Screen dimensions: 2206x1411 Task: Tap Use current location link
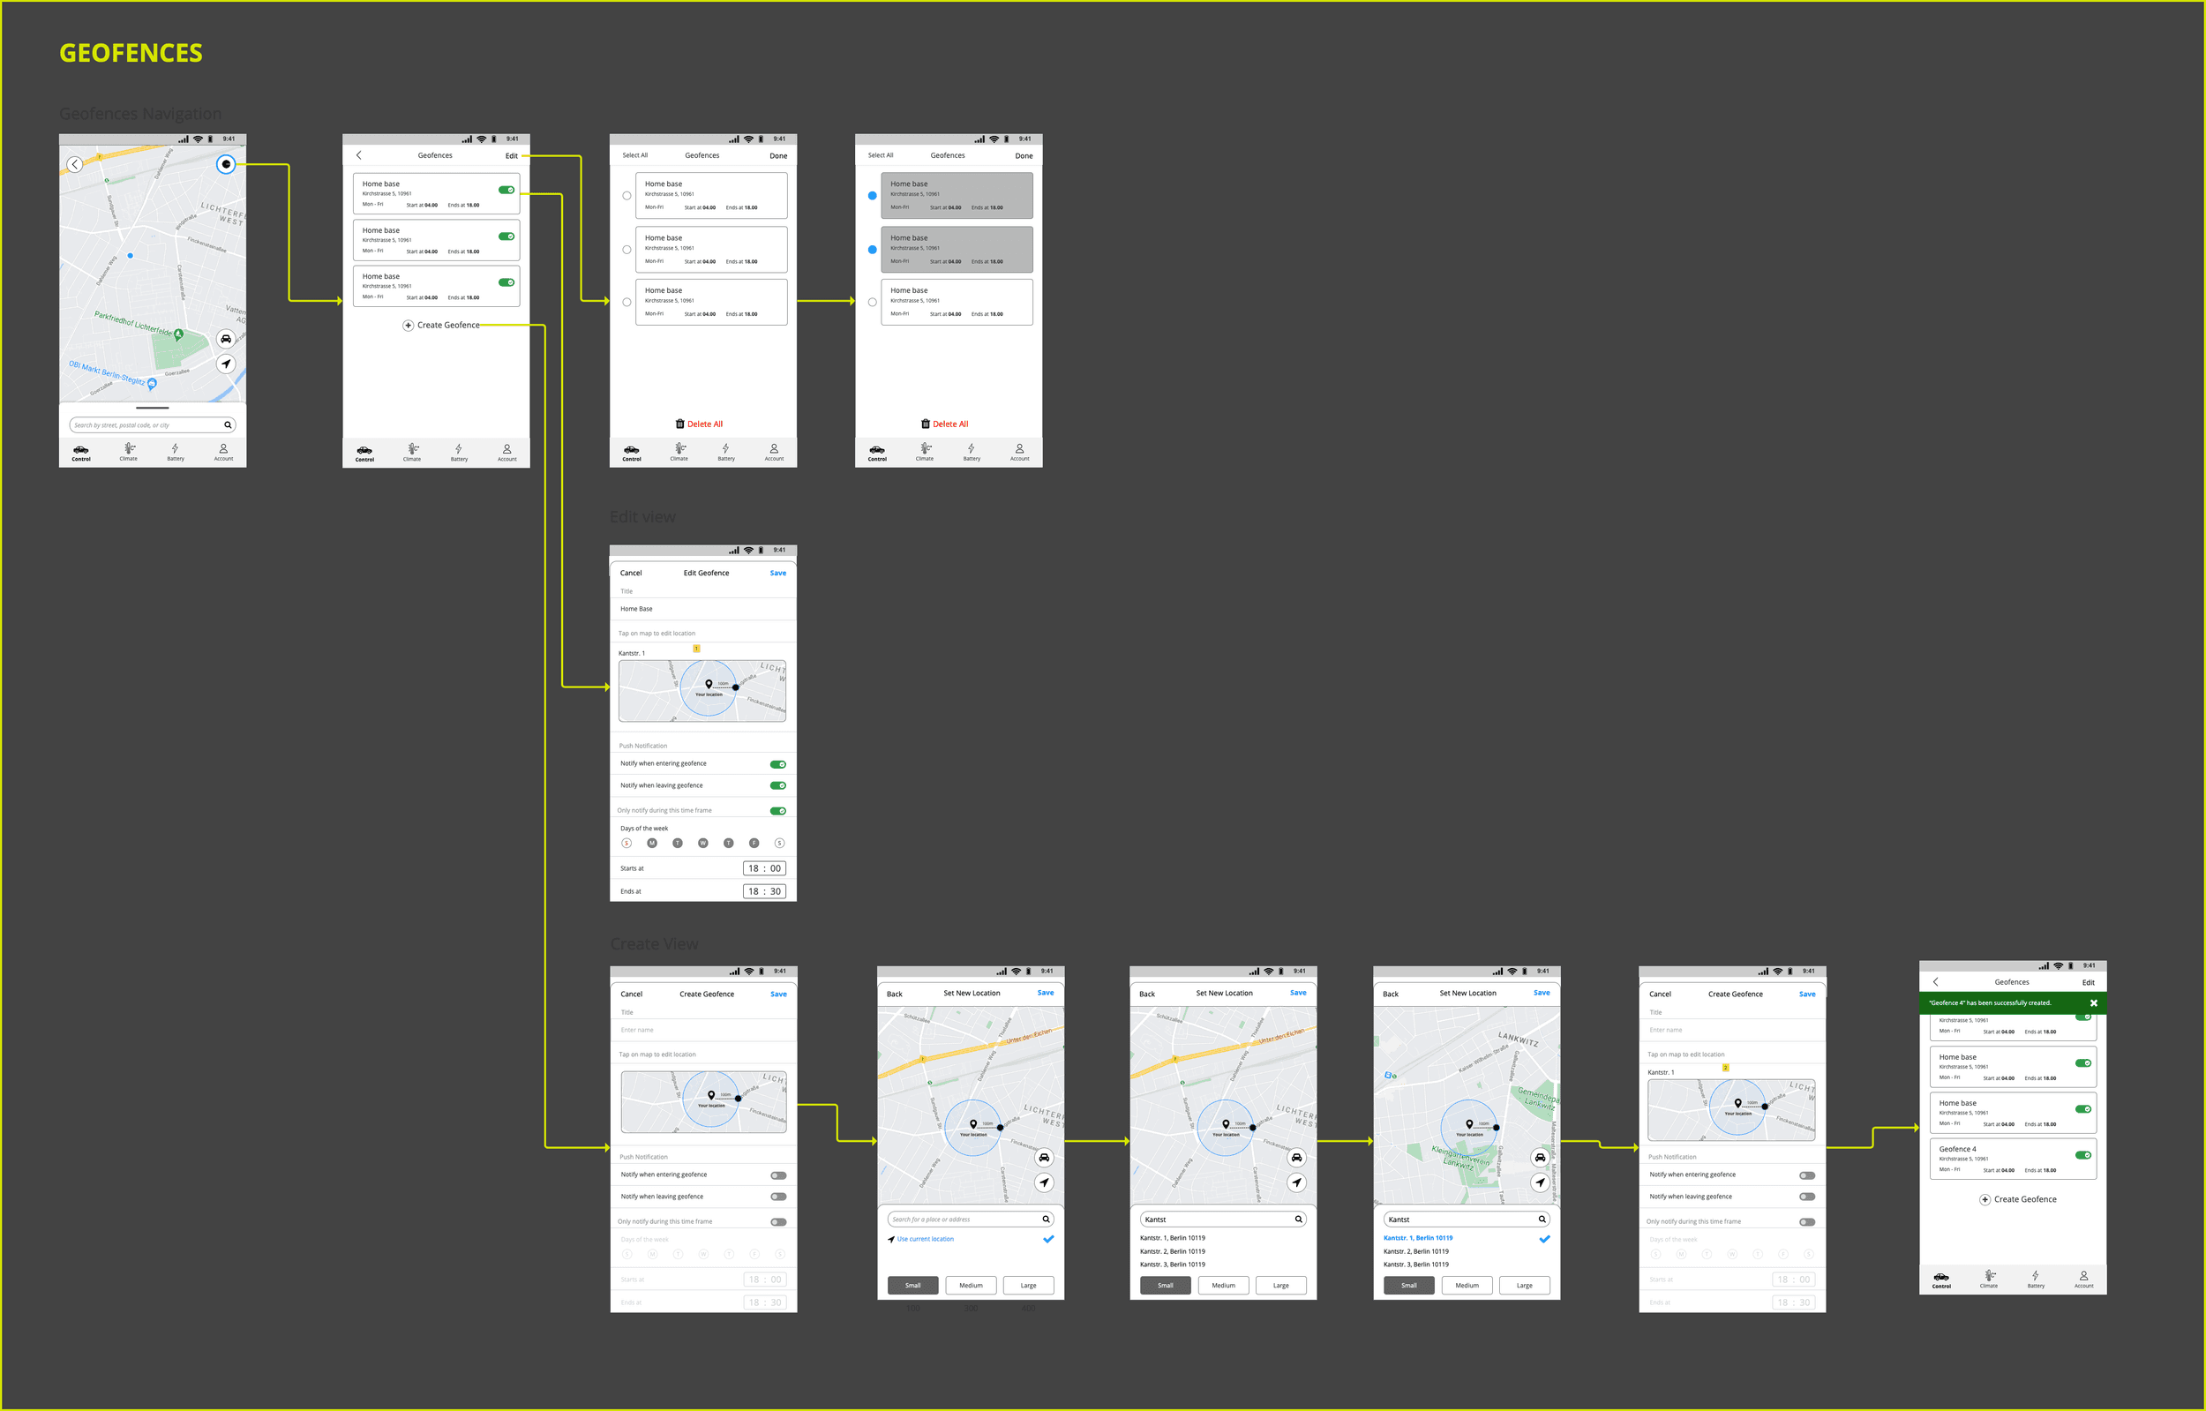point(924,1239)
